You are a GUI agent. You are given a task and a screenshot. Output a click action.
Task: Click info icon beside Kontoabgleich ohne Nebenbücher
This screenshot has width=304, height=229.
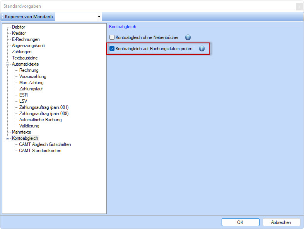[188, 37]
